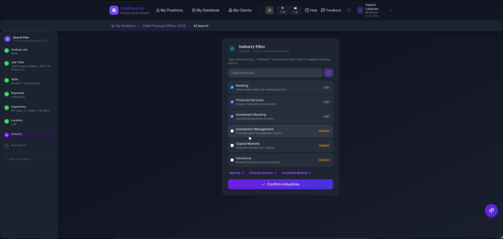This screenshot has width=503, height=239.
Task: Open the My Clients nav item
Action: pyautogui.click(x=240, y=10)
